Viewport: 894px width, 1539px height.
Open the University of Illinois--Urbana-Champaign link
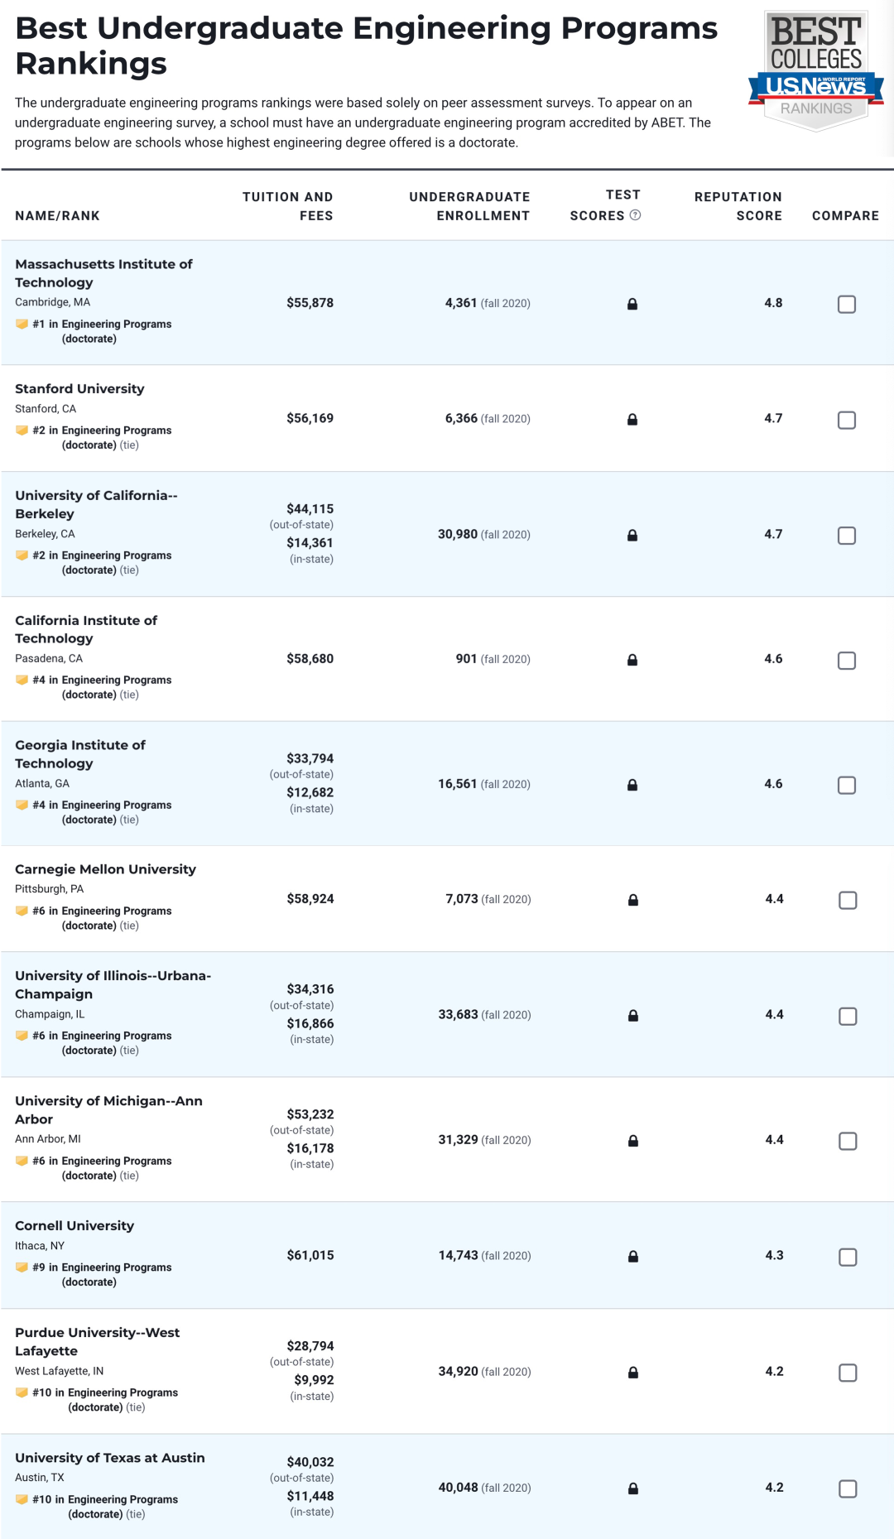113,984
